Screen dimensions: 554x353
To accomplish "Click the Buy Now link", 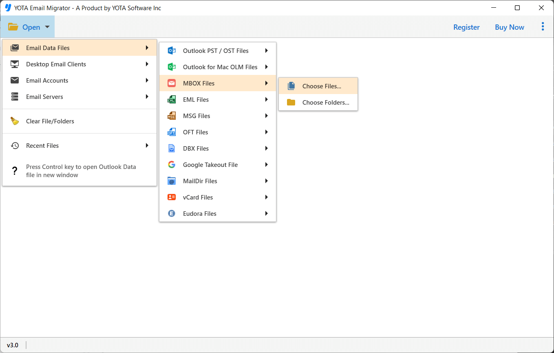I will pyautogui.click(x=510, y=27).
